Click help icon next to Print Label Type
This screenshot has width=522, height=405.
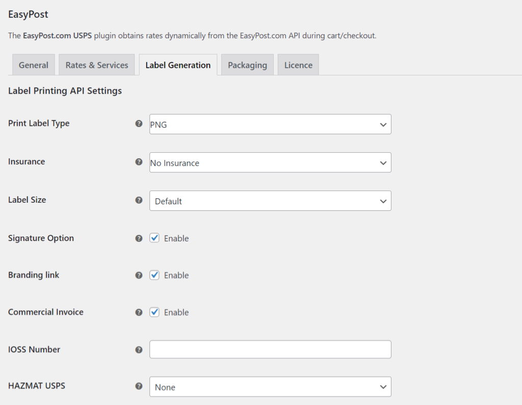139,124
